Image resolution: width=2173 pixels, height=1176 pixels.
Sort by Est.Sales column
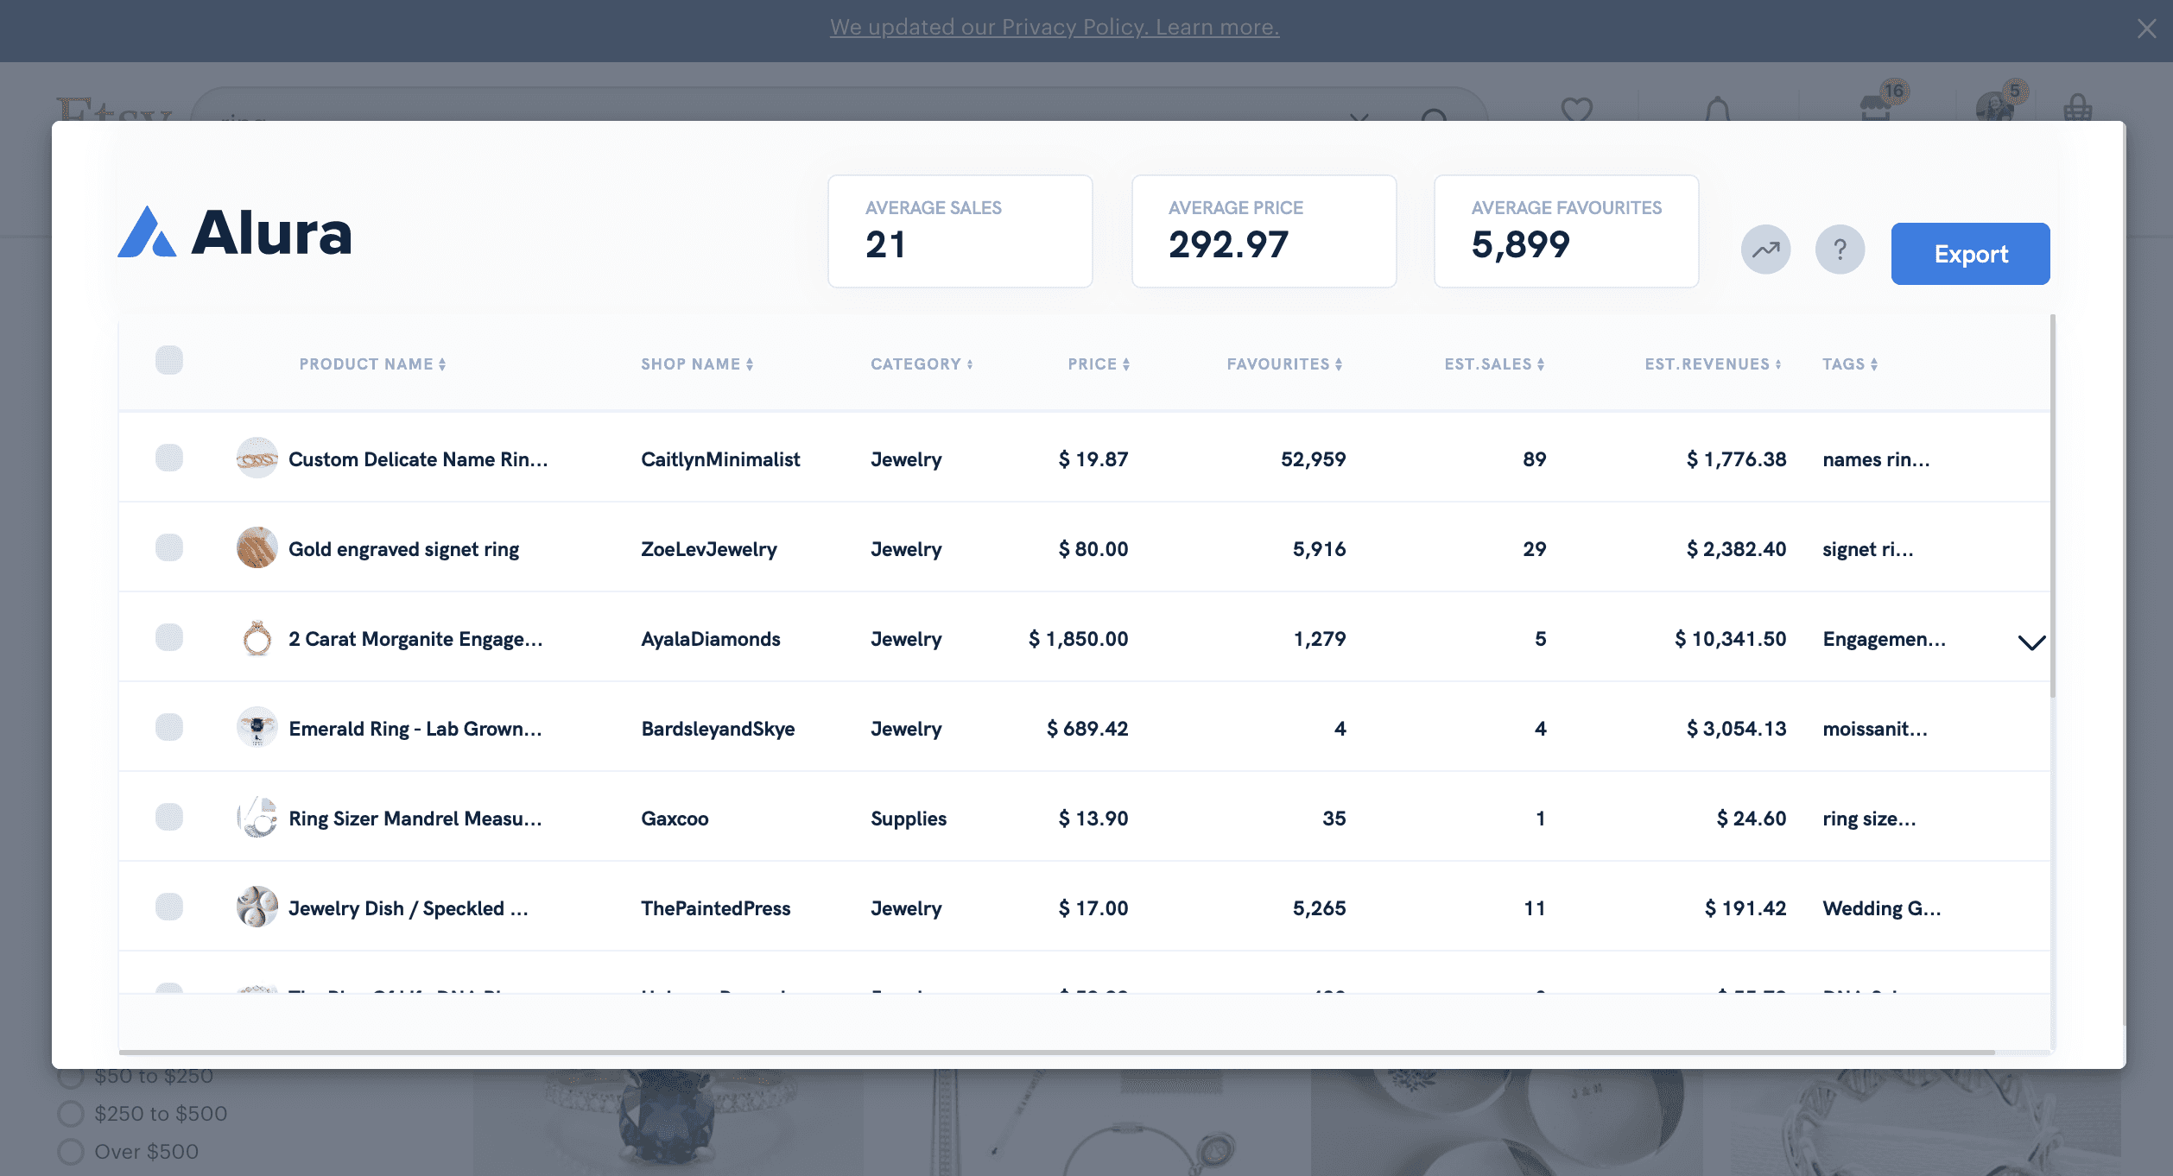pyautogui.click(x=1495, y=364)
